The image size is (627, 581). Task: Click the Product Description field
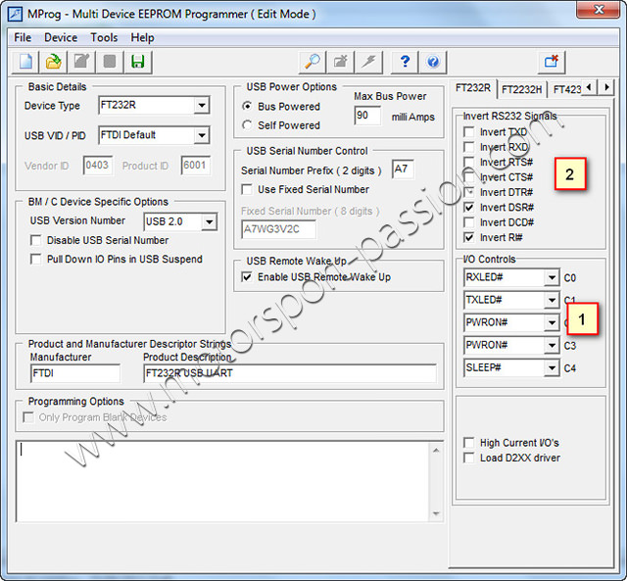point(290,373)
